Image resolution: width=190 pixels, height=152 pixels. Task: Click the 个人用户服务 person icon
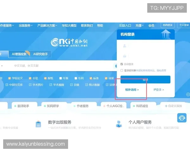point(119,124)
